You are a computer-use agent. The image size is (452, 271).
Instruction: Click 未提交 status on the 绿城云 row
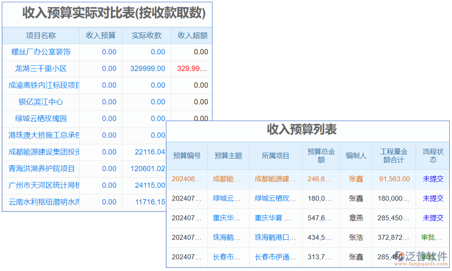(x=433, y=198)
